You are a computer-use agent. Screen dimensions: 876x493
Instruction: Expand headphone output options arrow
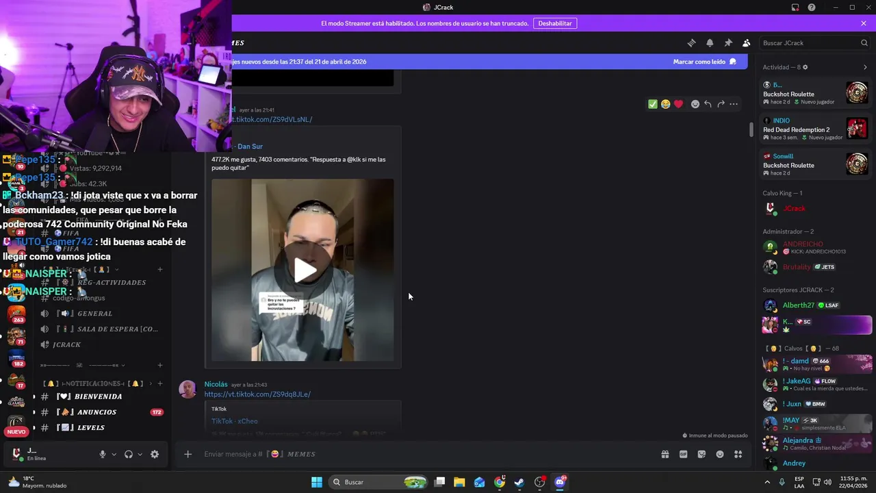point(140,454)
